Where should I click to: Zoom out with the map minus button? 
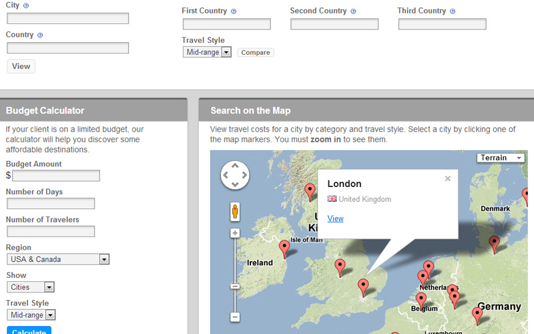[x=235, y=317]
